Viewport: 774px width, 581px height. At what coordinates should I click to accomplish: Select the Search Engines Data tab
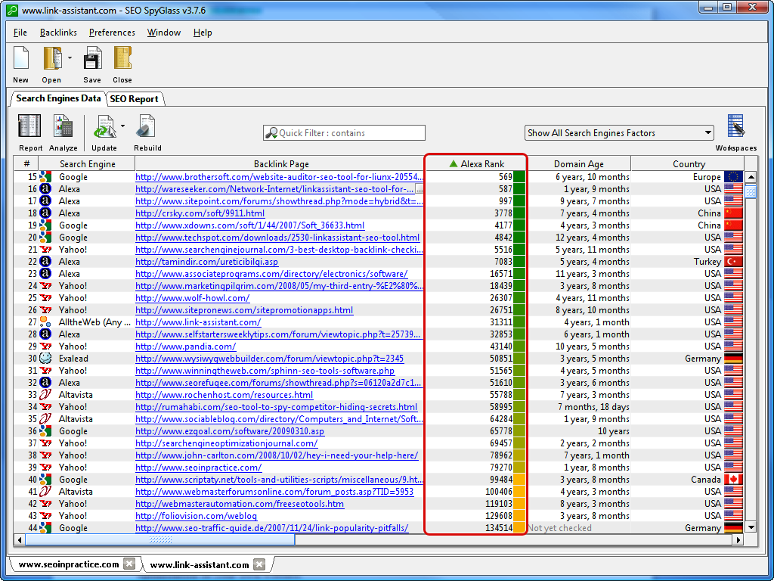58,98
